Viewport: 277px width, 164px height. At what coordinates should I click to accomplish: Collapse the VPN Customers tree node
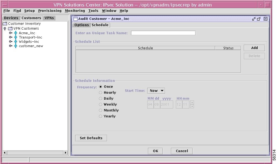(5, 29)
